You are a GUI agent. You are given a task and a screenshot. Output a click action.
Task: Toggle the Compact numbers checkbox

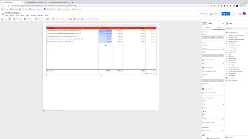pos(203,60)
